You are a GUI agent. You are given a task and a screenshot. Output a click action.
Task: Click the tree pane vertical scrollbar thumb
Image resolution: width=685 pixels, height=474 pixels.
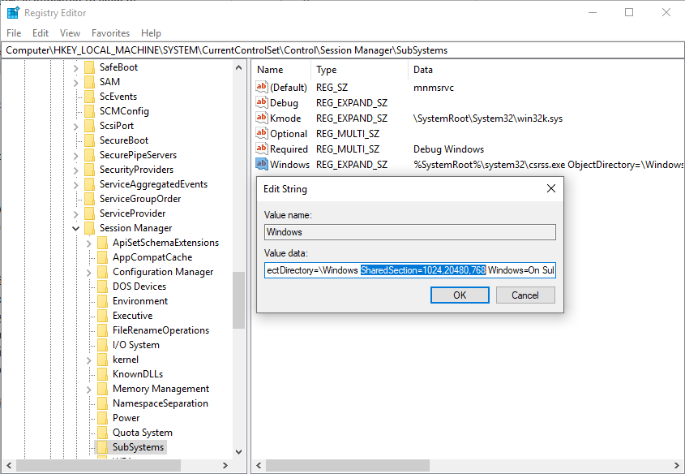(238, 300)
